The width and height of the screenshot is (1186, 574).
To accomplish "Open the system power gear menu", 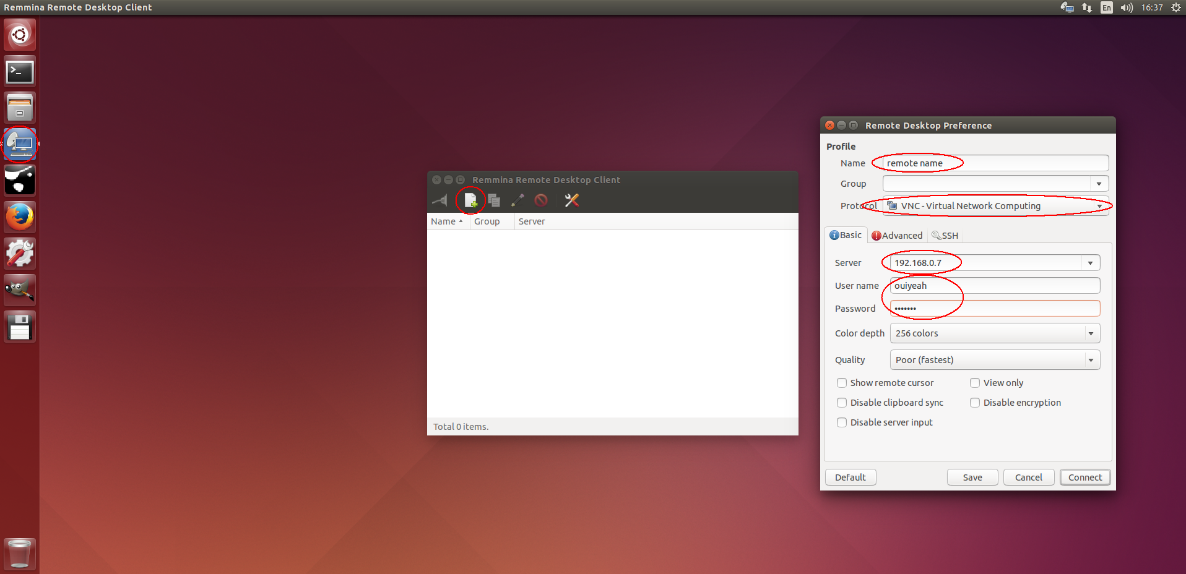I will coord(1176,7).
